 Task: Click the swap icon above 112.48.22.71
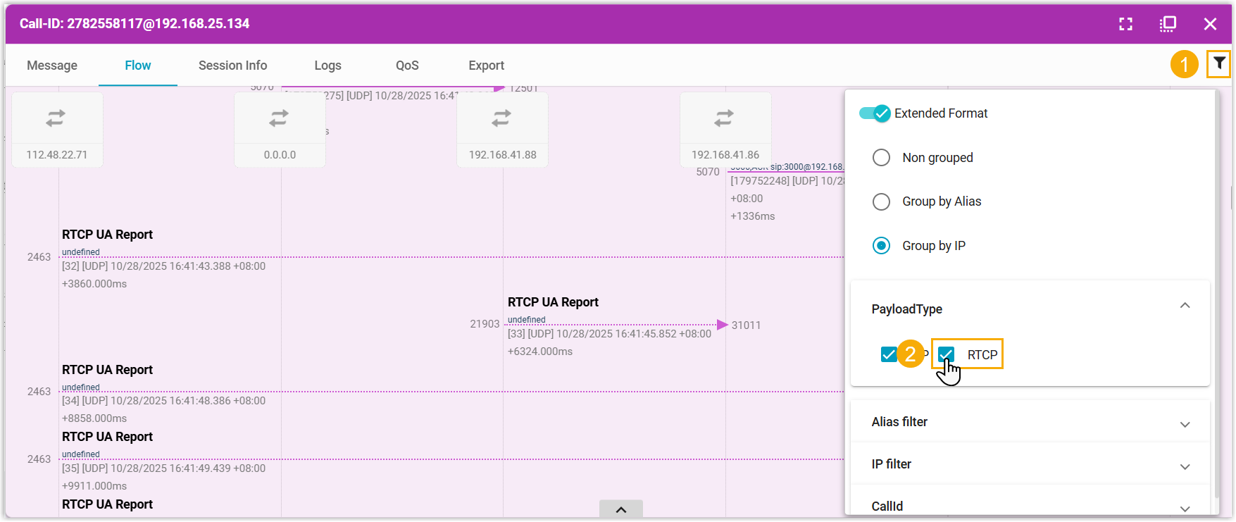click(x=56, y=118)
